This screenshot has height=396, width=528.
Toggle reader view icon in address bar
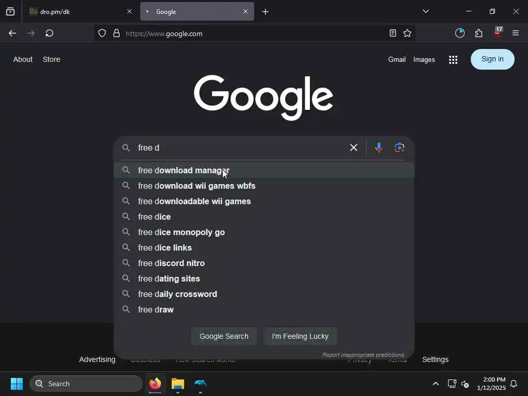(392, 33)
